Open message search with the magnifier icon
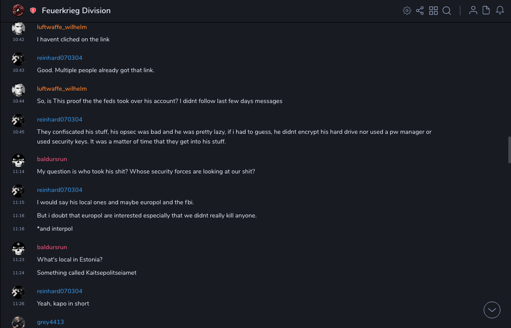 pos(447,11)
